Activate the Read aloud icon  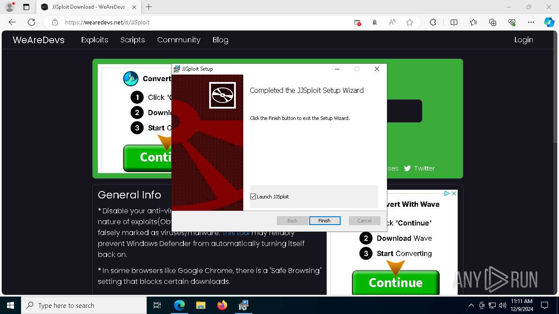[392, 22]
